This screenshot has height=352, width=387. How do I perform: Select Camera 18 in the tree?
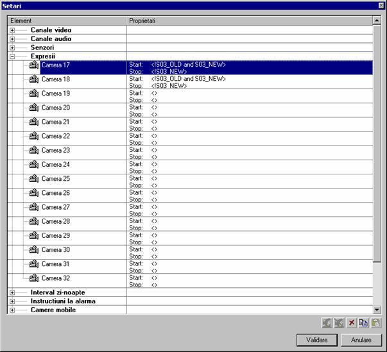coord(56,80)
